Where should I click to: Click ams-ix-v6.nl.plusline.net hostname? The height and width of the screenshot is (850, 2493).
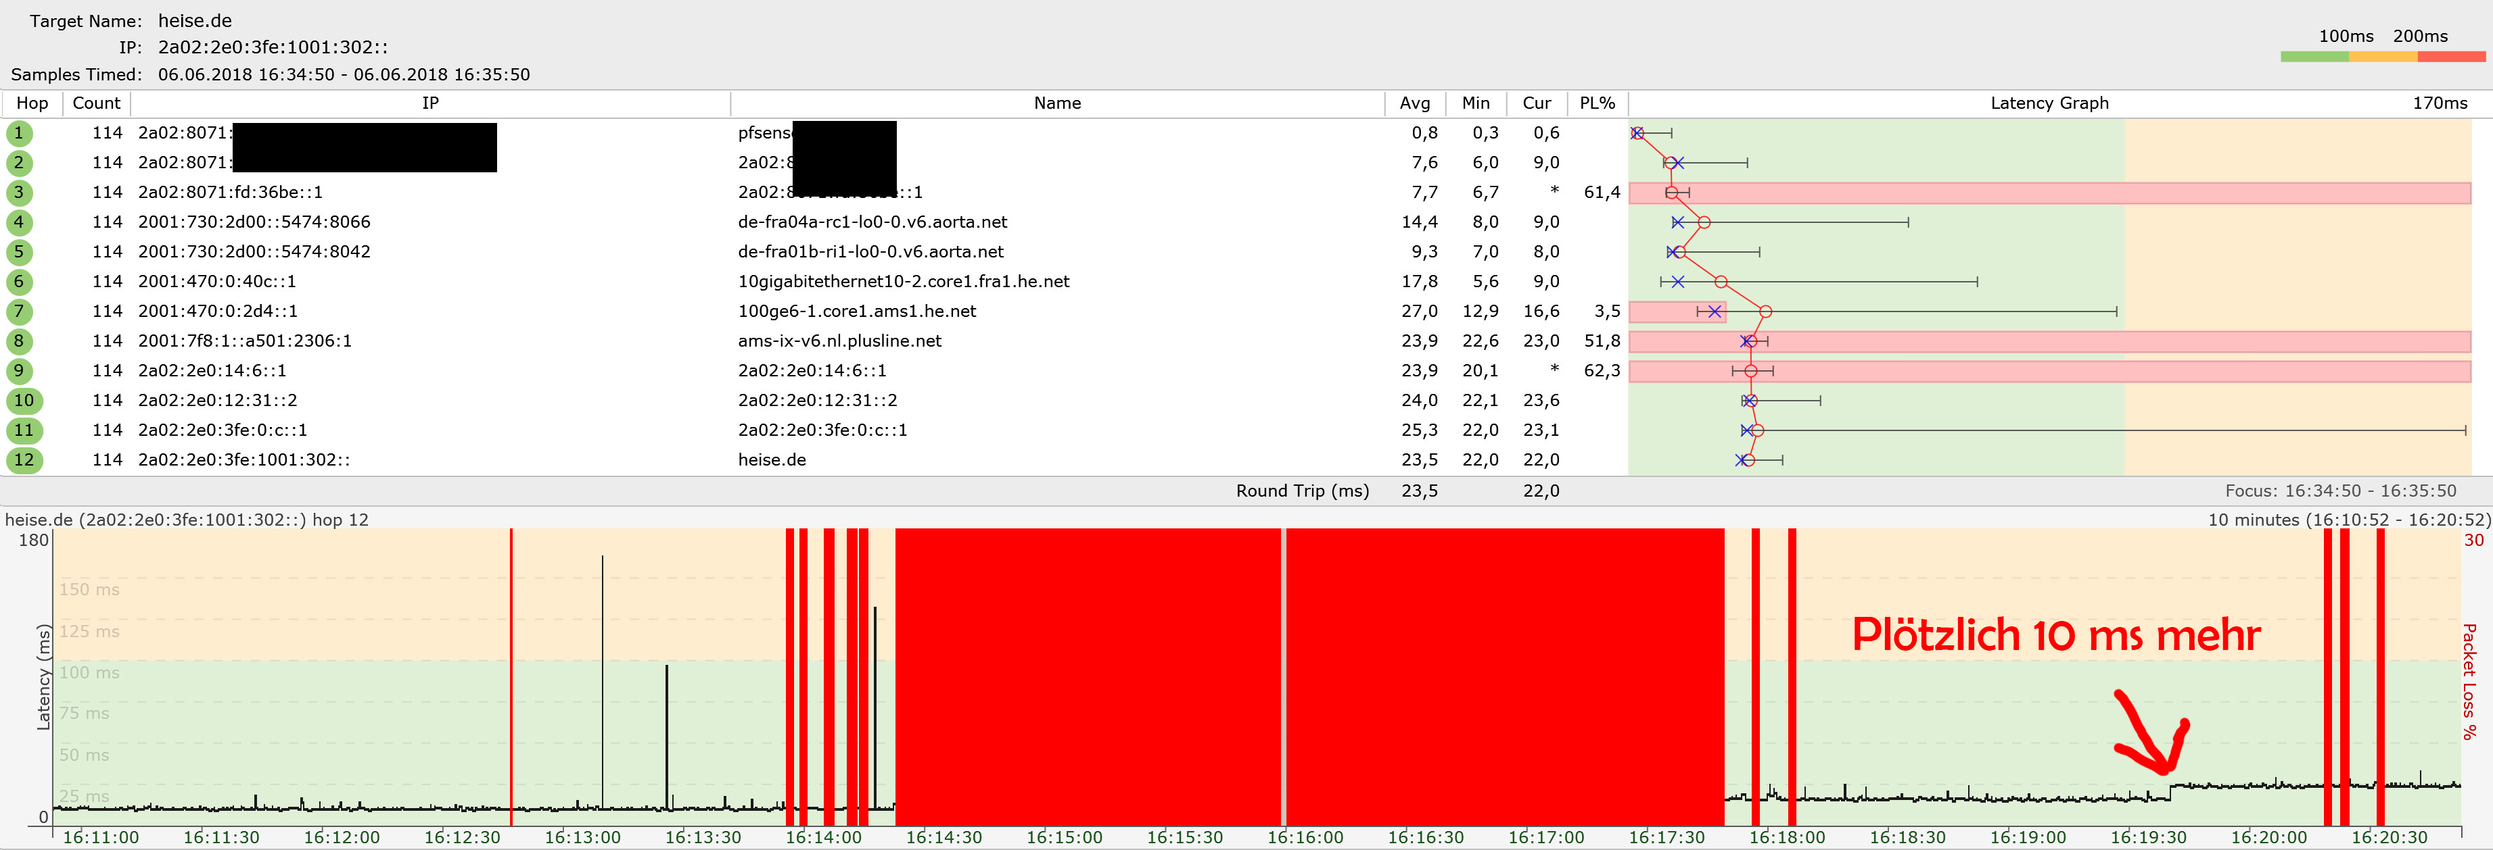(839, 341)
